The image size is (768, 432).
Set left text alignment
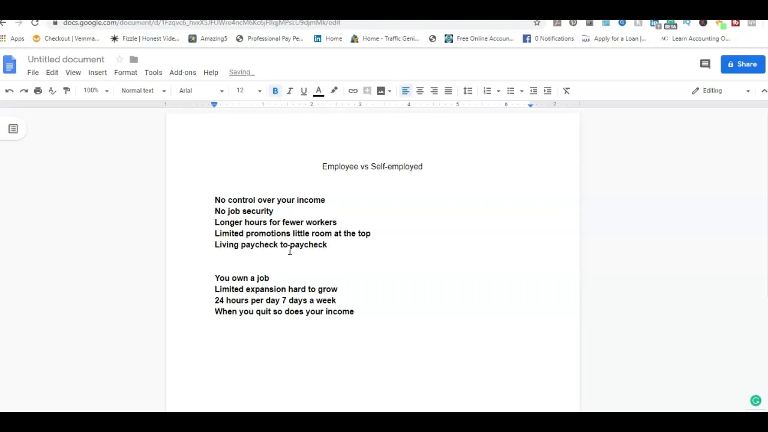pyautogui.click(x=406, y=91)
